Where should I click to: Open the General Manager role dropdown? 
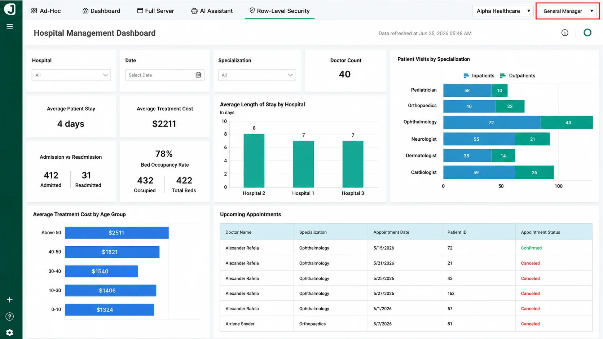(x=568, y=11)
